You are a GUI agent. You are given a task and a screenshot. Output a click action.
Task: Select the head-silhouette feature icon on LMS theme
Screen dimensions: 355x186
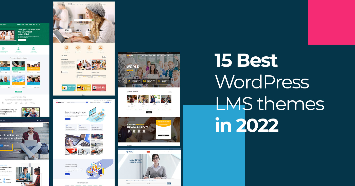67,48
